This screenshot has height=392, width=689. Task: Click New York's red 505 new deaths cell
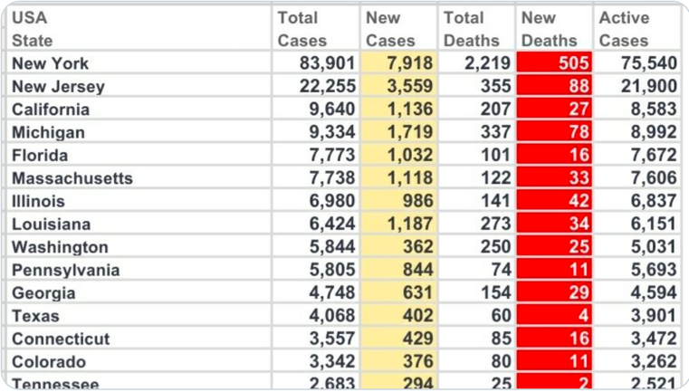click(554, 63)
